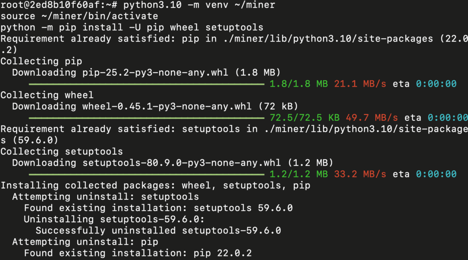
Task: Click the 'Installing collected packages' line
Action: (x=155, y=186)
